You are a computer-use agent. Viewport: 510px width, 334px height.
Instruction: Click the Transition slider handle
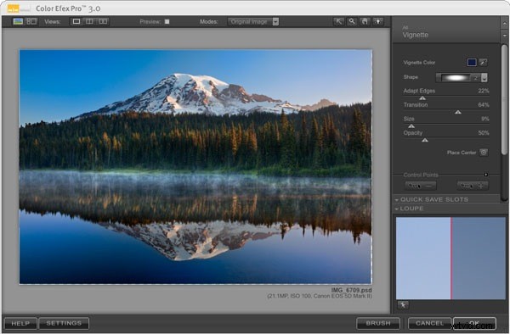[458, 112]
